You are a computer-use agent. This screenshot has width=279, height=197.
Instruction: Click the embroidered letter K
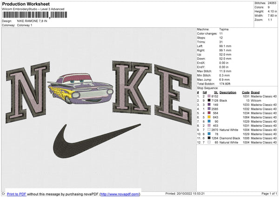click(132, 88)
